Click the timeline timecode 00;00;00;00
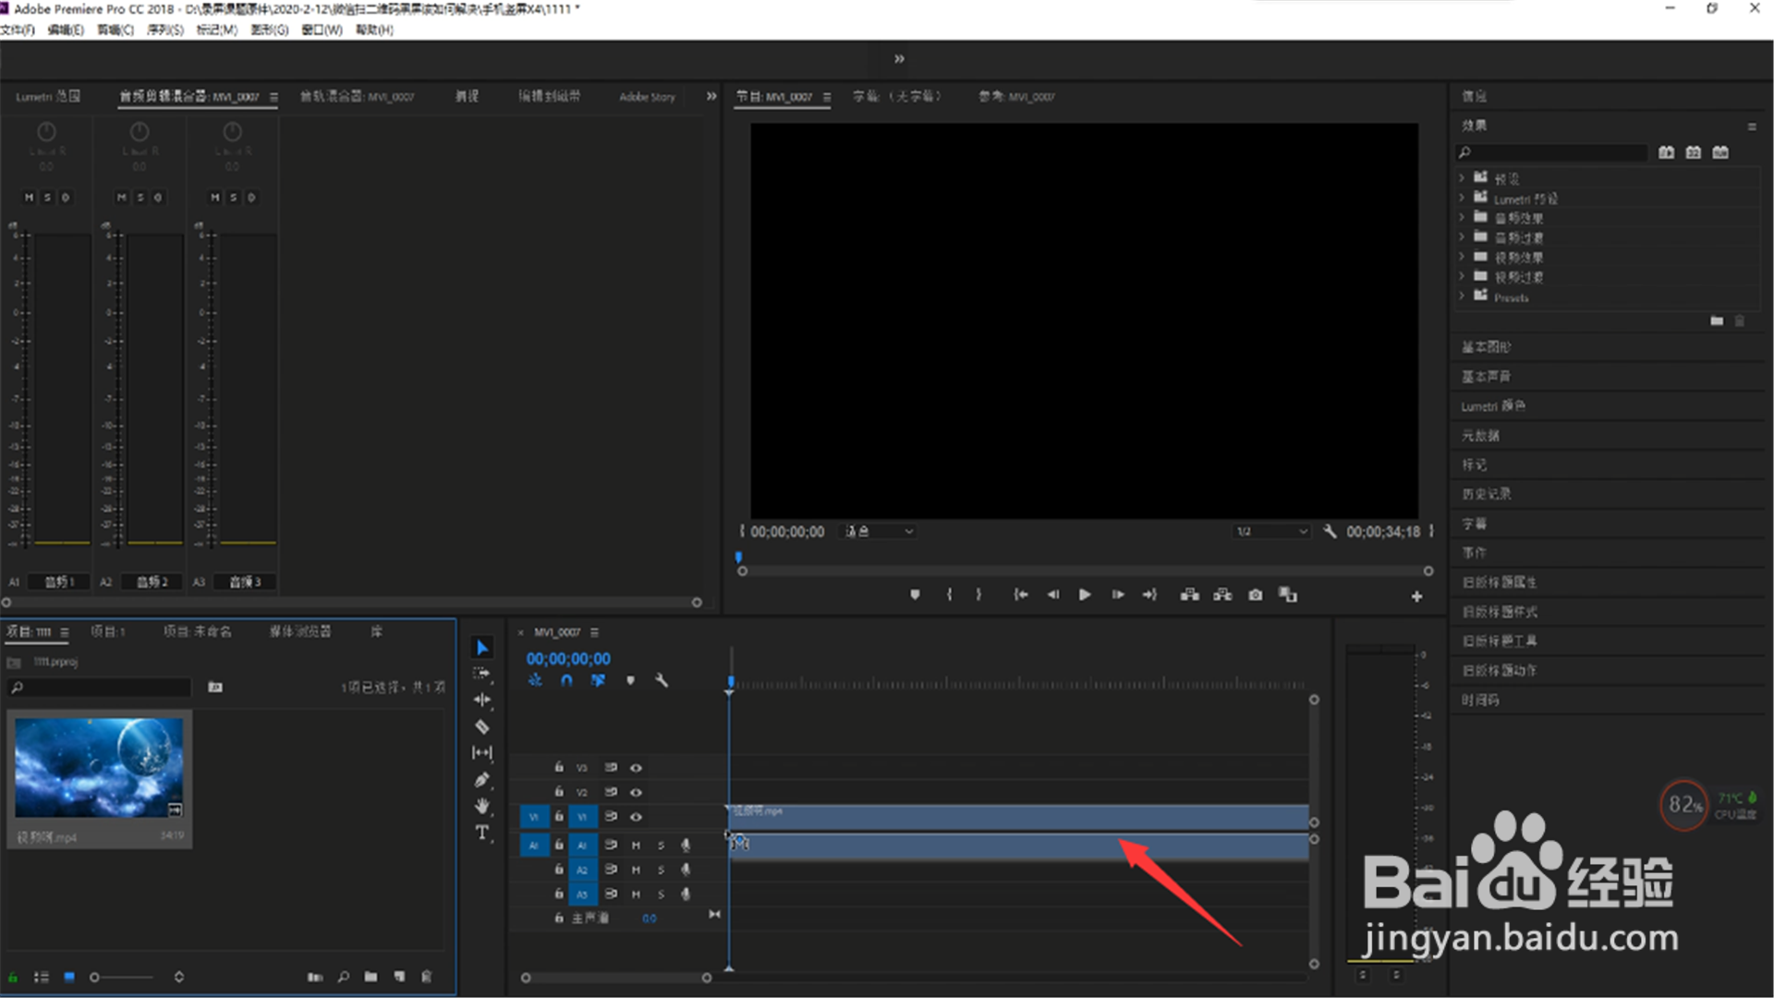The height and width of the screenshot is (998, 1774). coord(568,659)
